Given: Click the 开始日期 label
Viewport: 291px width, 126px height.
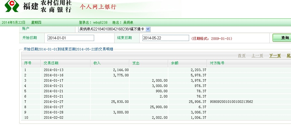Looking at the screenshot, I should coord(30,38).
